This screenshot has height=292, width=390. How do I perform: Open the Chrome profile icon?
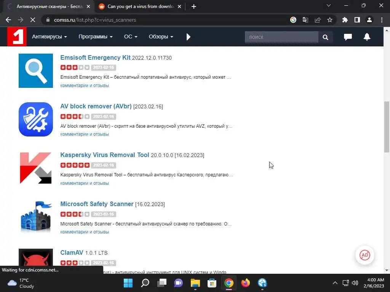(369, 20)
